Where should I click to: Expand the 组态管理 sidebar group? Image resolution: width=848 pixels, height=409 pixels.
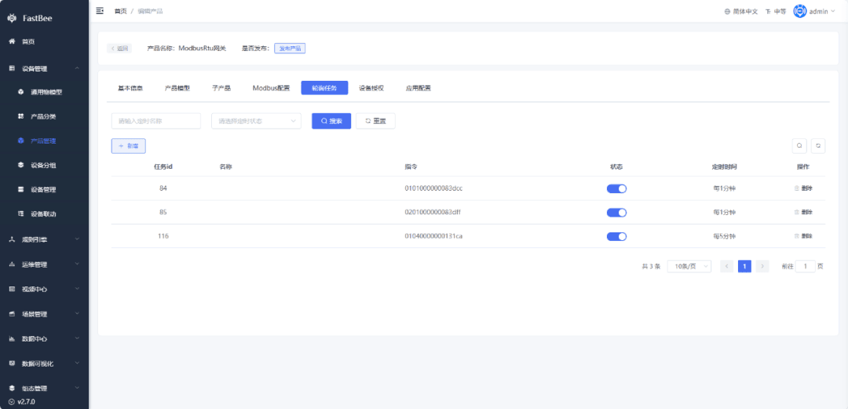tap(44, 389)
